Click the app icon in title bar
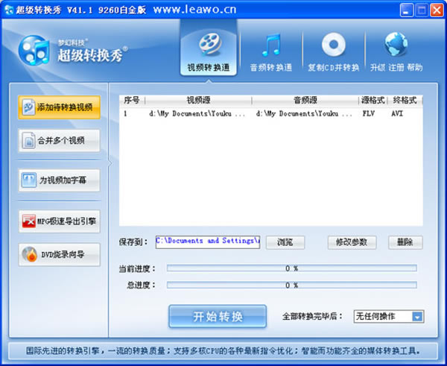 9,10
